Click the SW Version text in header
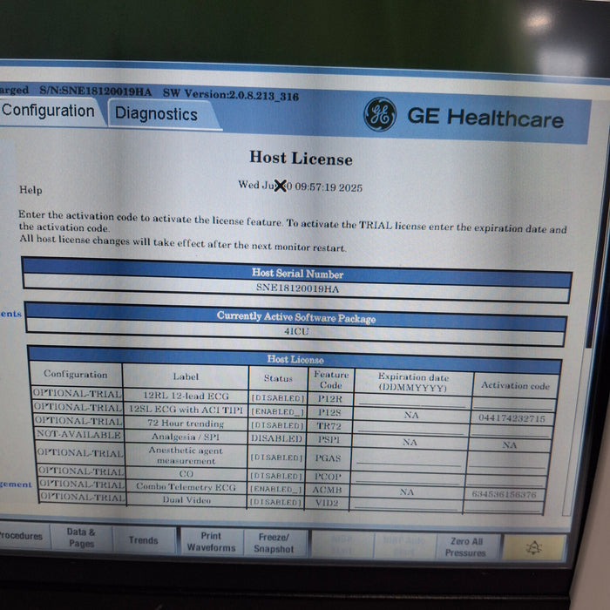610x610 pixels. pyautogui.click(x=231, y=95)
